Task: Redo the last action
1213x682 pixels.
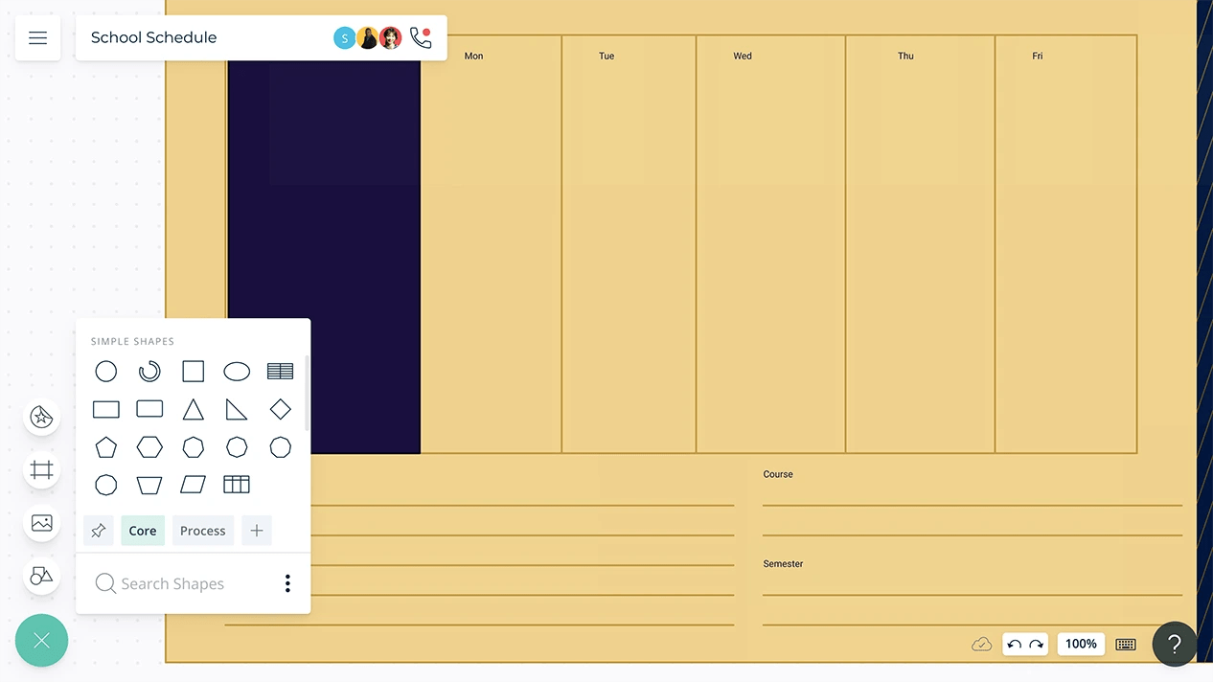Action: (x=1036, y=645)
